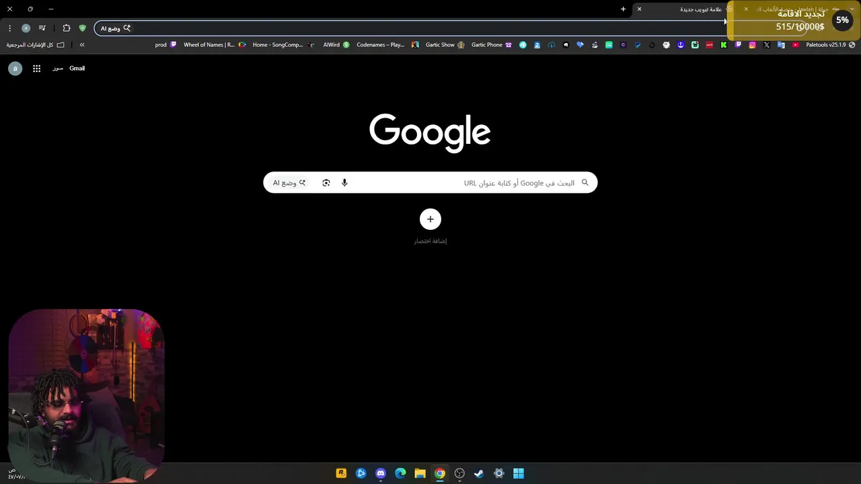
Task: Click the AI mode chip in address bar
Action: point(116,28)
